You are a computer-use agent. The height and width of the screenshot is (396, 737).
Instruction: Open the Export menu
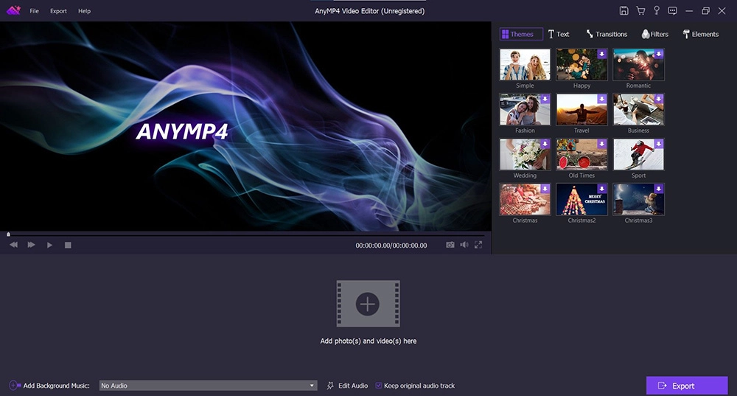(58, 11)
